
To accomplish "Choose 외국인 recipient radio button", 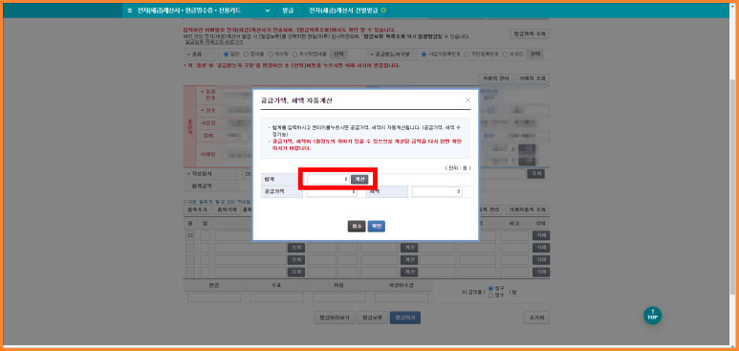I will 505,55.
